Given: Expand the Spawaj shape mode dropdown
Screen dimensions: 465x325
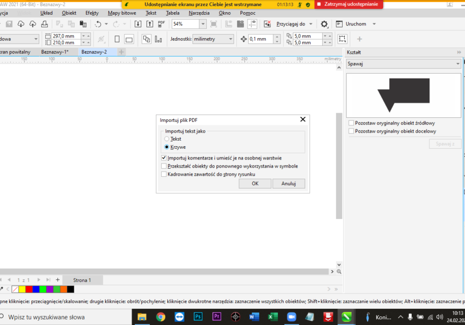Looking at the screenshot, I should [x=404, y=63].
